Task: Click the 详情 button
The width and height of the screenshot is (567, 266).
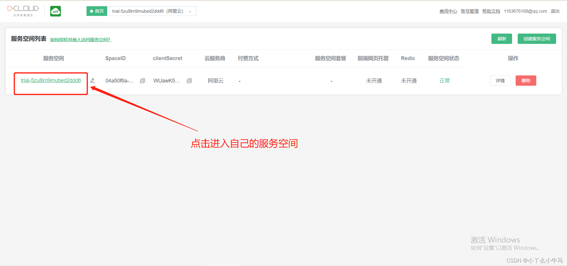Action: pyautogui.click(x=500, y=81)
